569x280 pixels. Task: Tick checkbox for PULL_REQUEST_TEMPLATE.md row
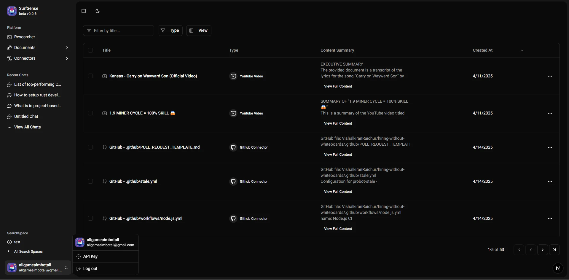click(90, 147)
